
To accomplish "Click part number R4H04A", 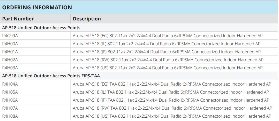I will coord(10,84).
